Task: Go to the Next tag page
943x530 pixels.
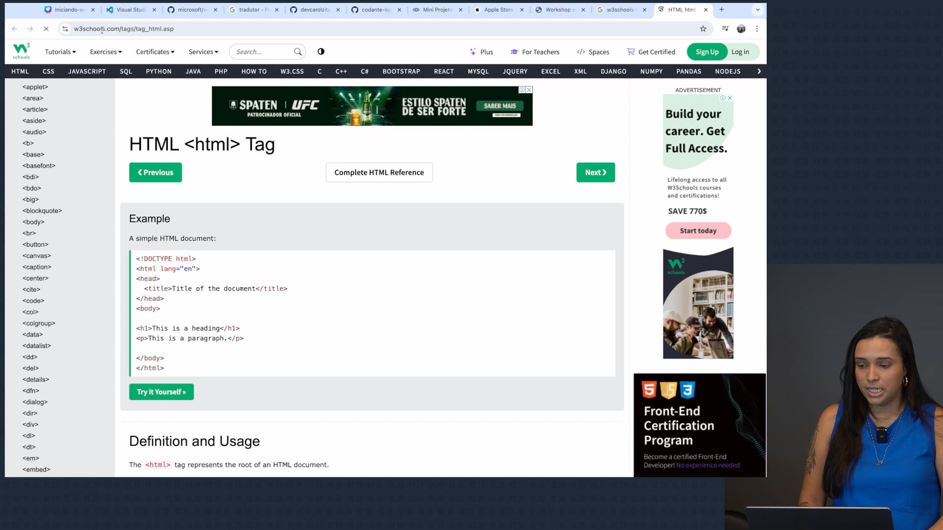Action: click(x=595, y=172)
